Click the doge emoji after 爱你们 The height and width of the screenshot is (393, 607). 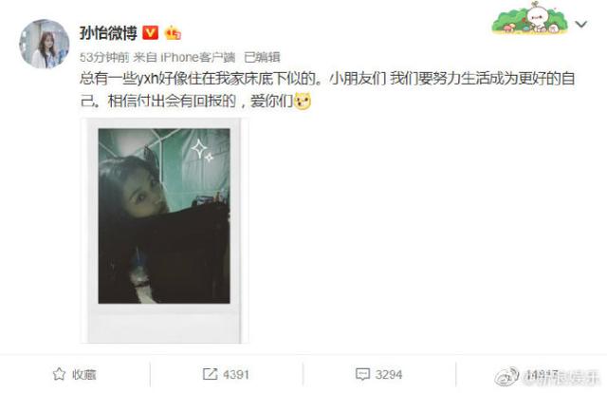(x=303, y=102)
